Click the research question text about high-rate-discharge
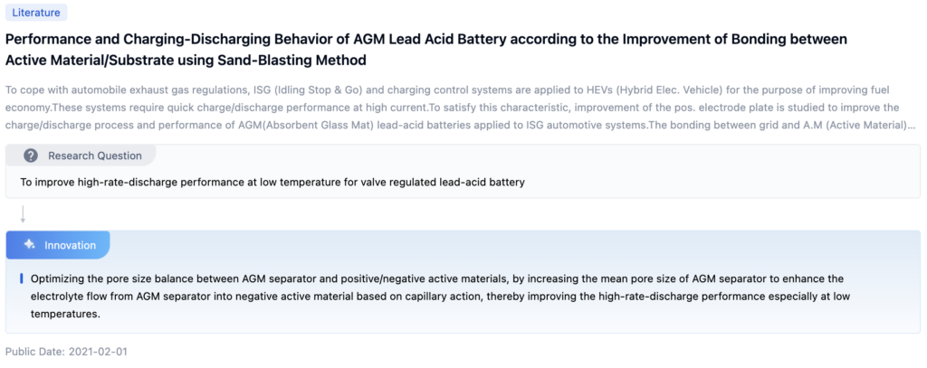The height and width of the screenshot is (368, 927). [x=272, y=182]
